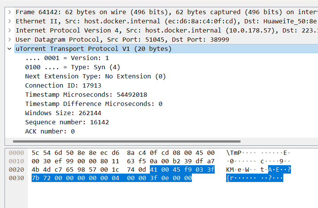
Task: Select the uTorrent Transport Protocol V1 row
Action: 166,49
